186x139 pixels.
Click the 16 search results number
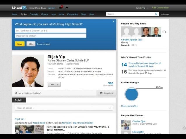point(124,72)
